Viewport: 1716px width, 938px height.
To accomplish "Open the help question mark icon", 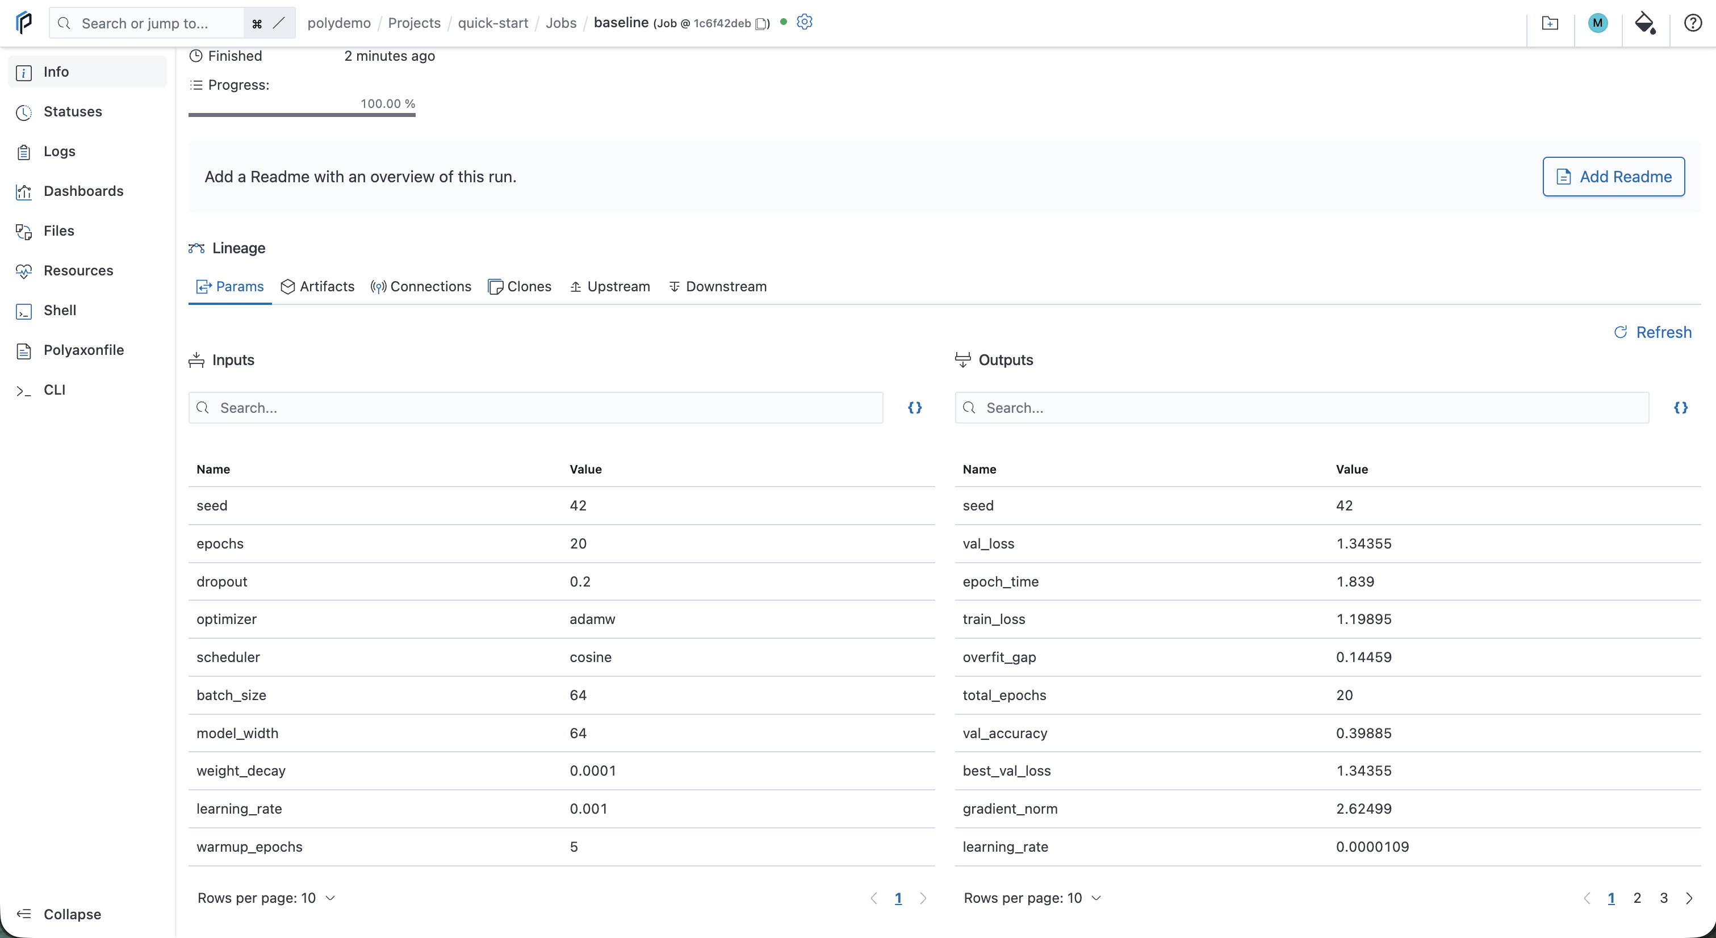I will pyautogui.click(x=1693, y=23).
